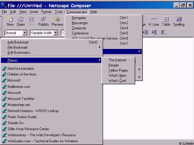Click the Webmonkey bookmark icon

click(4, 135)
